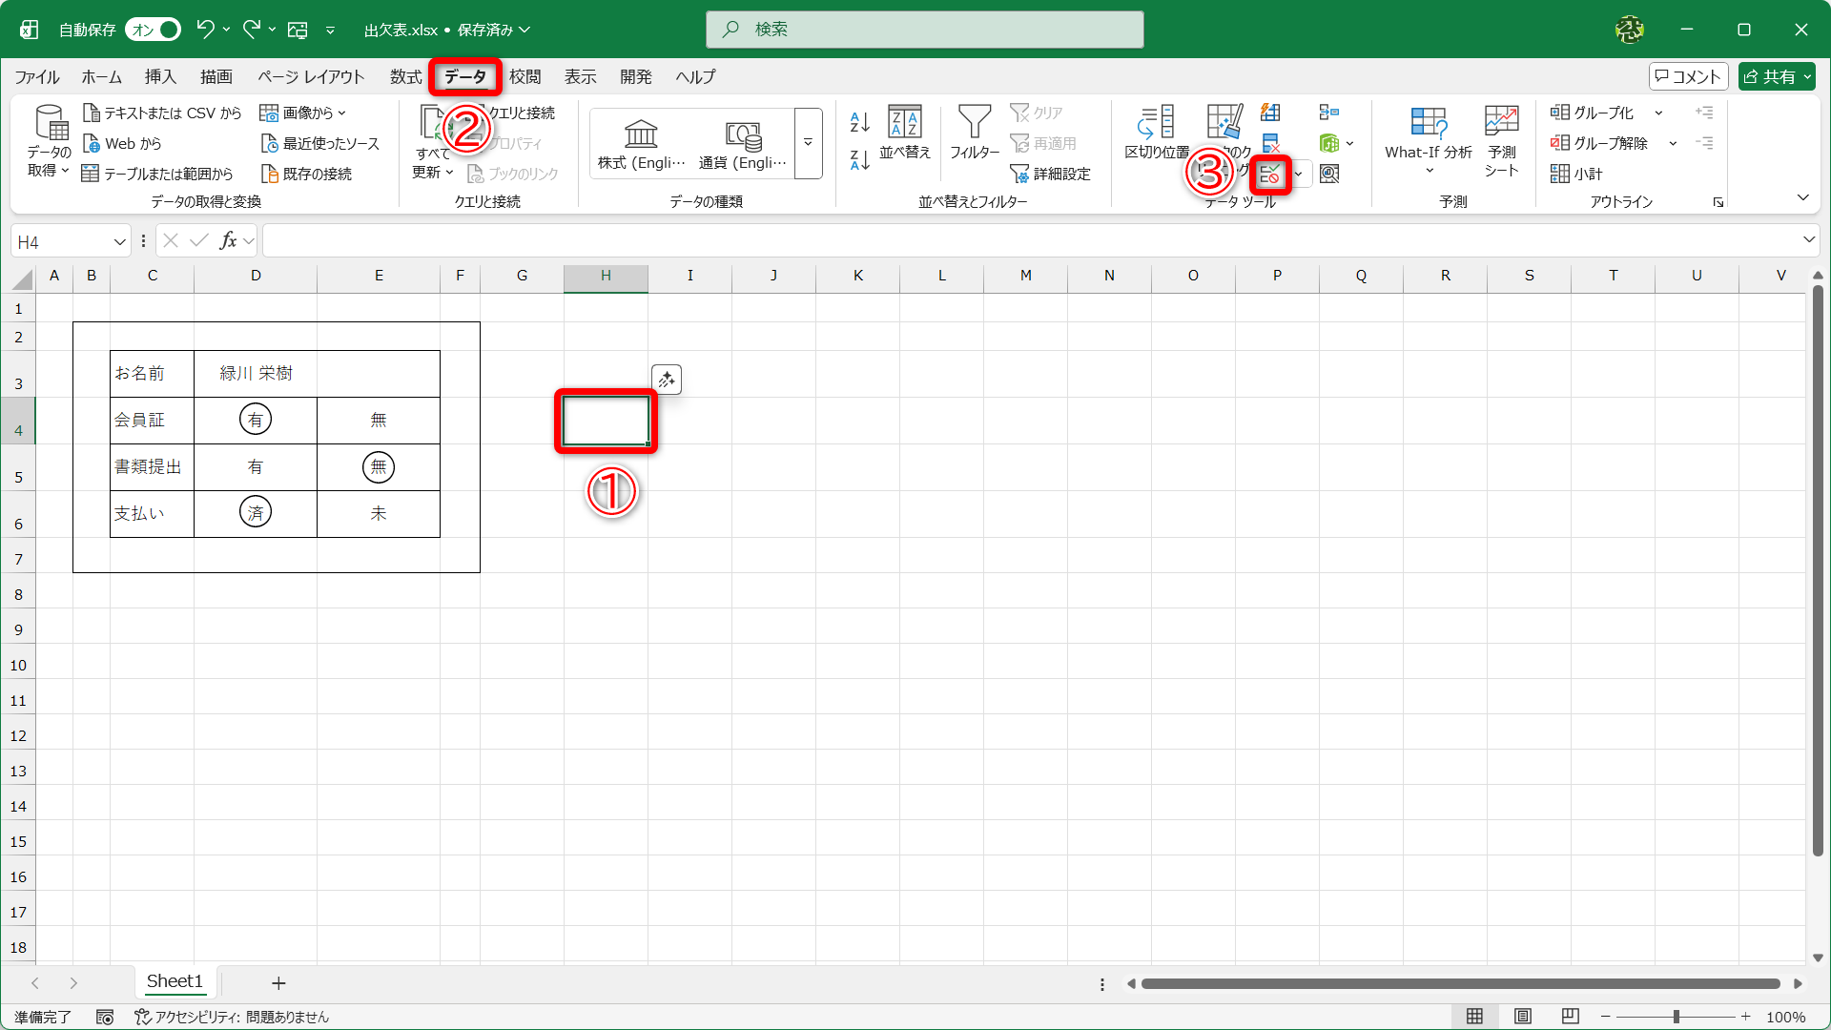Expand the data types gallery more arrow
1831x1030 pixels.
pyautogui.click(x=808, y=143)
